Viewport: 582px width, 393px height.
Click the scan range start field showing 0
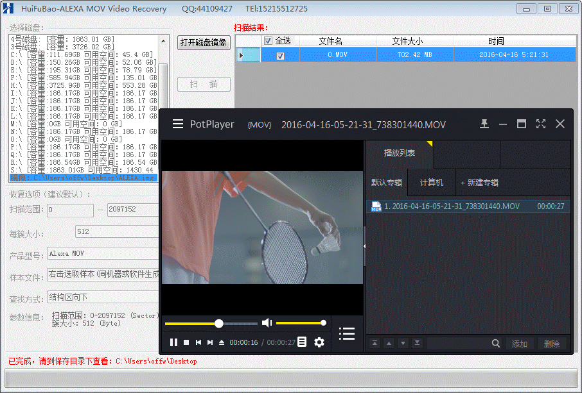click(70, 210)
